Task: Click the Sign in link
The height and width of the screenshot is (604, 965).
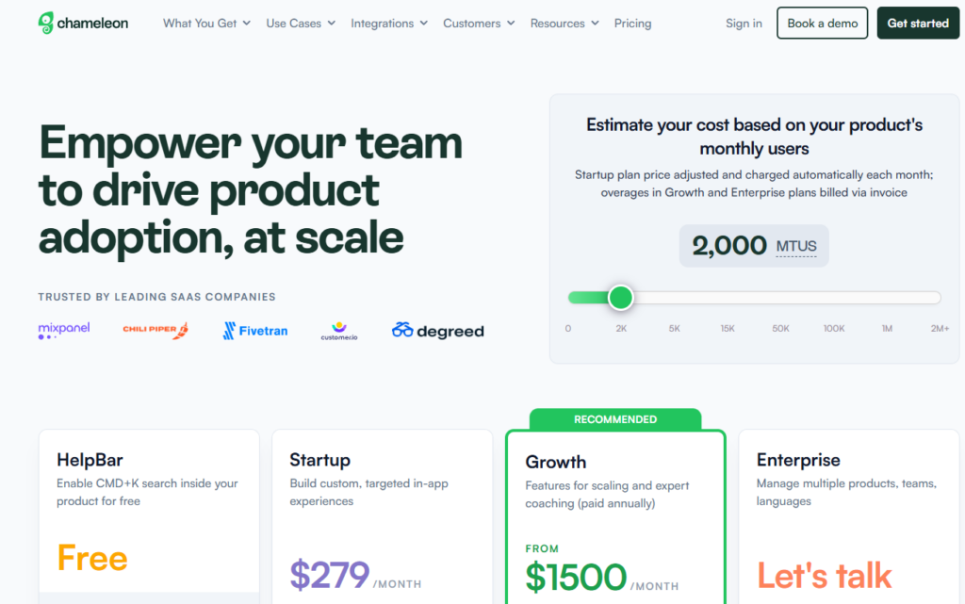Action: point(744,24)
